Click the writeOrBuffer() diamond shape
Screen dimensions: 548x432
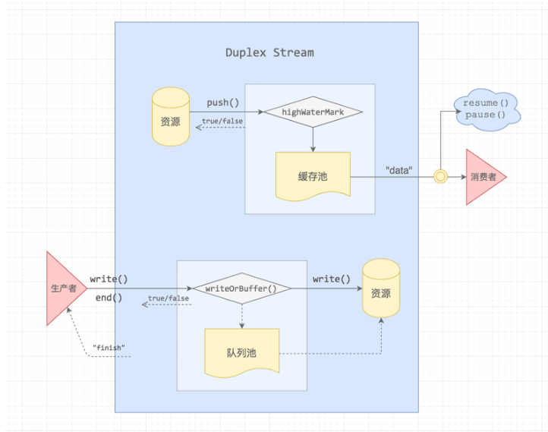241,289
